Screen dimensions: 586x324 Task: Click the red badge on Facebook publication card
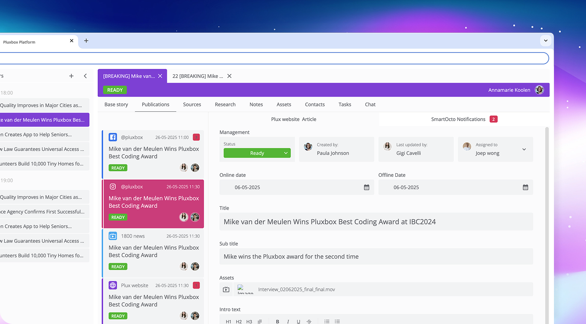point(196,137)
